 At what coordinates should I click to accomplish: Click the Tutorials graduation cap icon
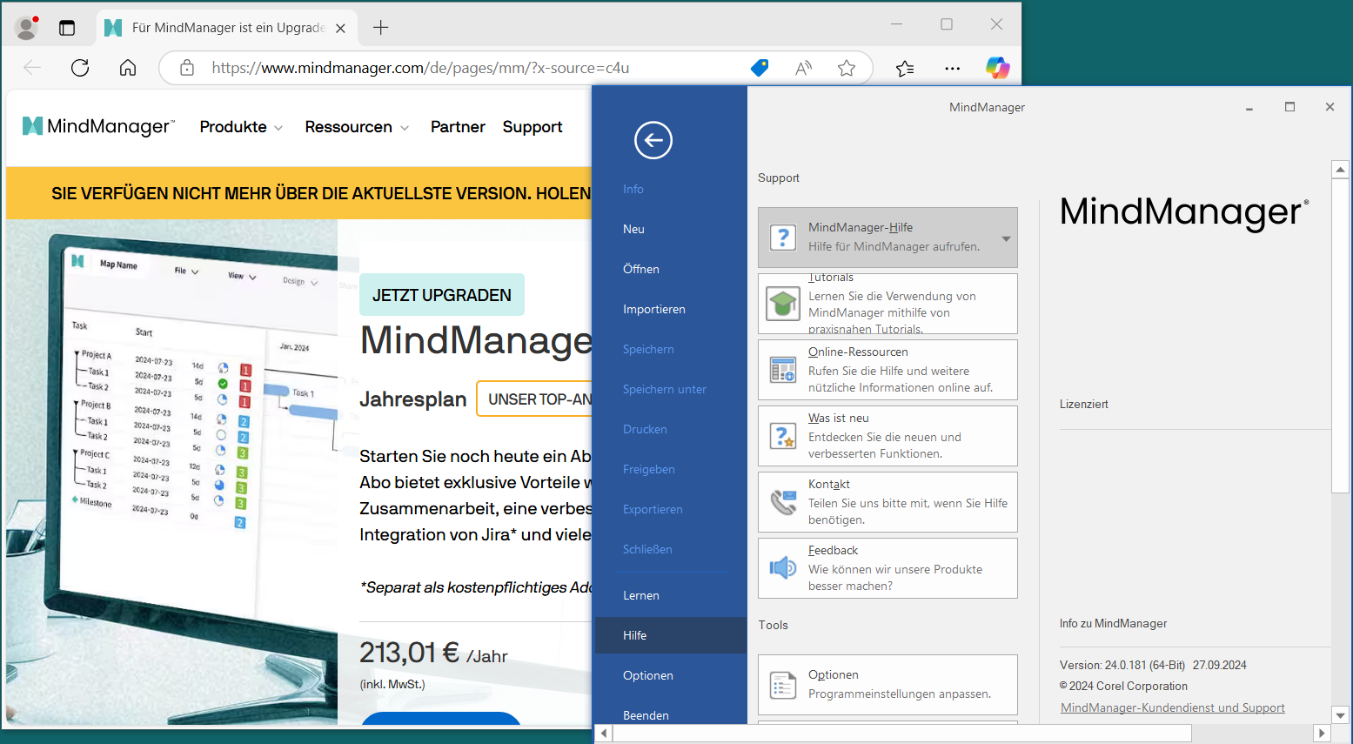pyautogui.click(x=783, y=304)
